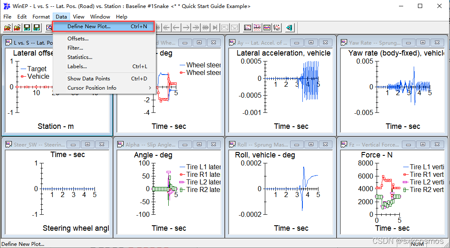
Task: Expand the Cursor Position Info submenu
Action: [x=105, y=88]
